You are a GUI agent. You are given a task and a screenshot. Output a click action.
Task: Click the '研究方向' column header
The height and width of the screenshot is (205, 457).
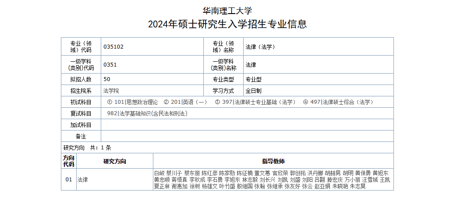pos(115,161)
